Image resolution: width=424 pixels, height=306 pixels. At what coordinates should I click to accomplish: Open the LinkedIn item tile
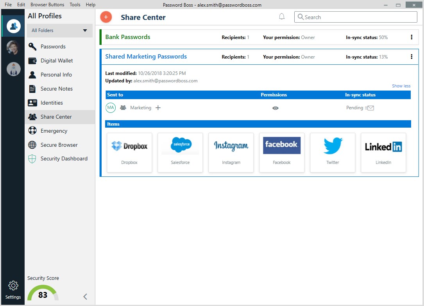pos(383,152)
